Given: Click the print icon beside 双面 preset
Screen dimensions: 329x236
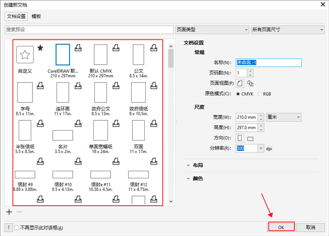Looking at the screenshot, I should click(x=154, y=123).
